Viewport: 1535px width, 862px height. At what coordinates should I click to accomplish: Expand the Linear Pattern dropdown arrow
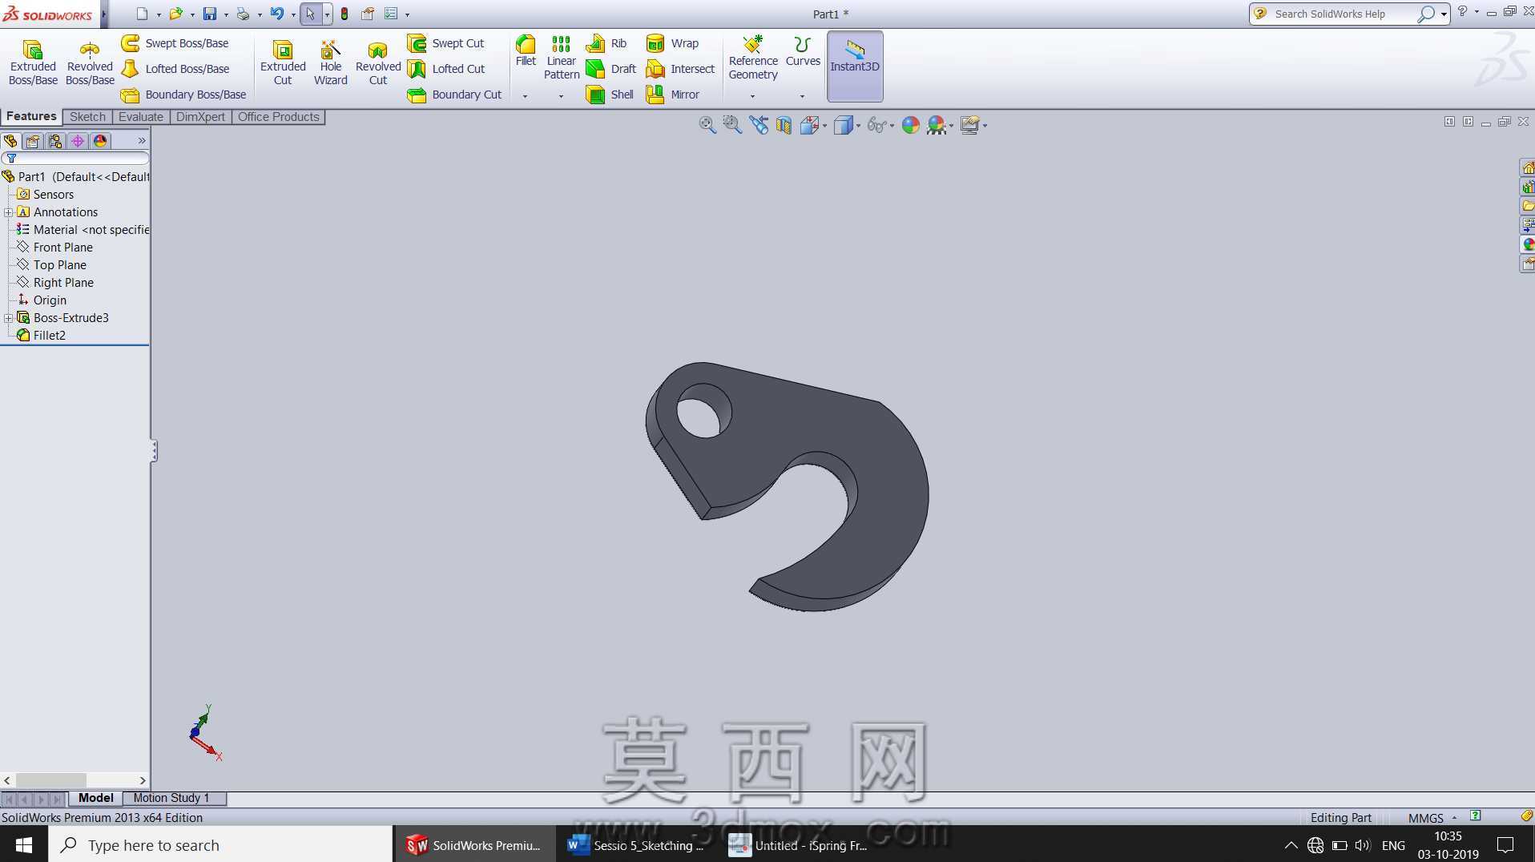coord(561,96)
